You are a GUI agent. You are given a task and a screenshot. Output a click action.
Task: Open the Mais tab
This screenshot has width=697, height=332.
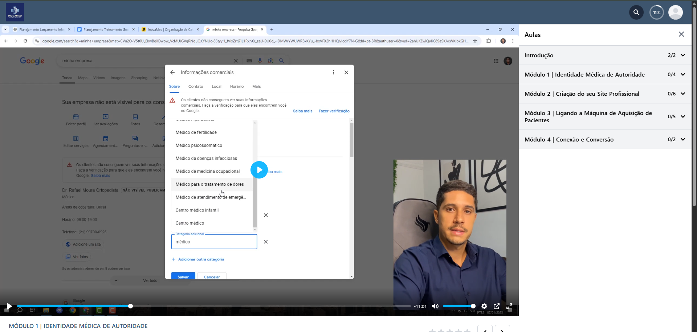click(x=256, y=86)
